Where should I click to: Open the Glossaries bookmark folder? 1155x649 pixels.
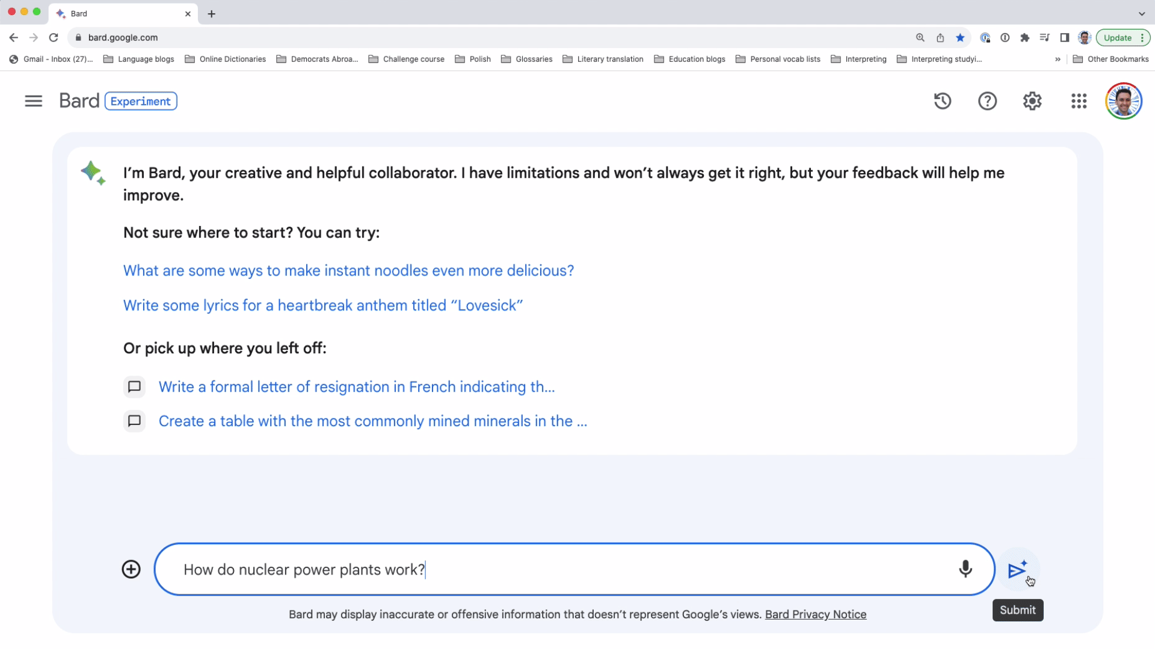[527, 59]
